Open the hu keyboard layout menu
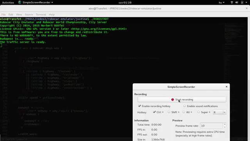This screenshot has height=141, width=250. tap(221, 3)
